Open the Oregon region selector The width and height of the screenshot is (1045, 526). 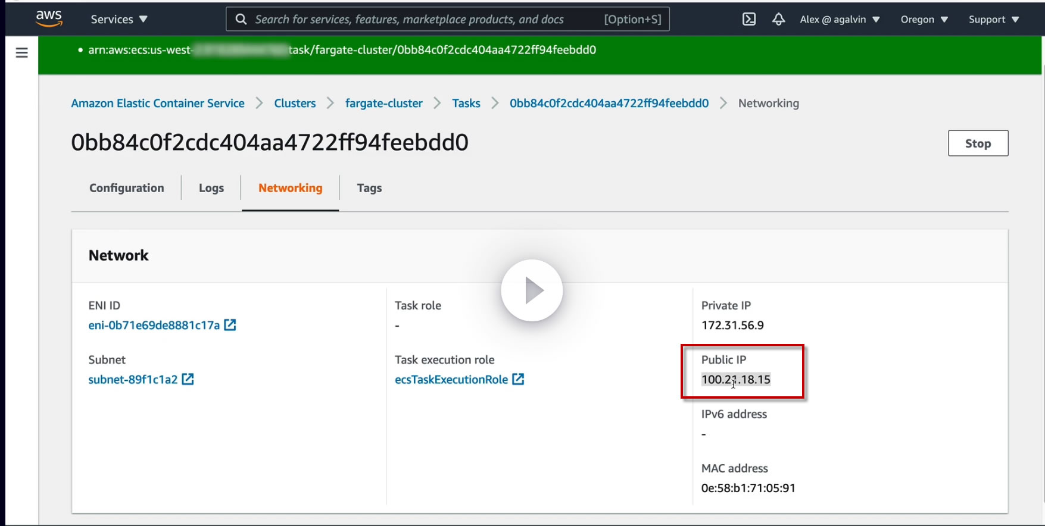point(924,19)
